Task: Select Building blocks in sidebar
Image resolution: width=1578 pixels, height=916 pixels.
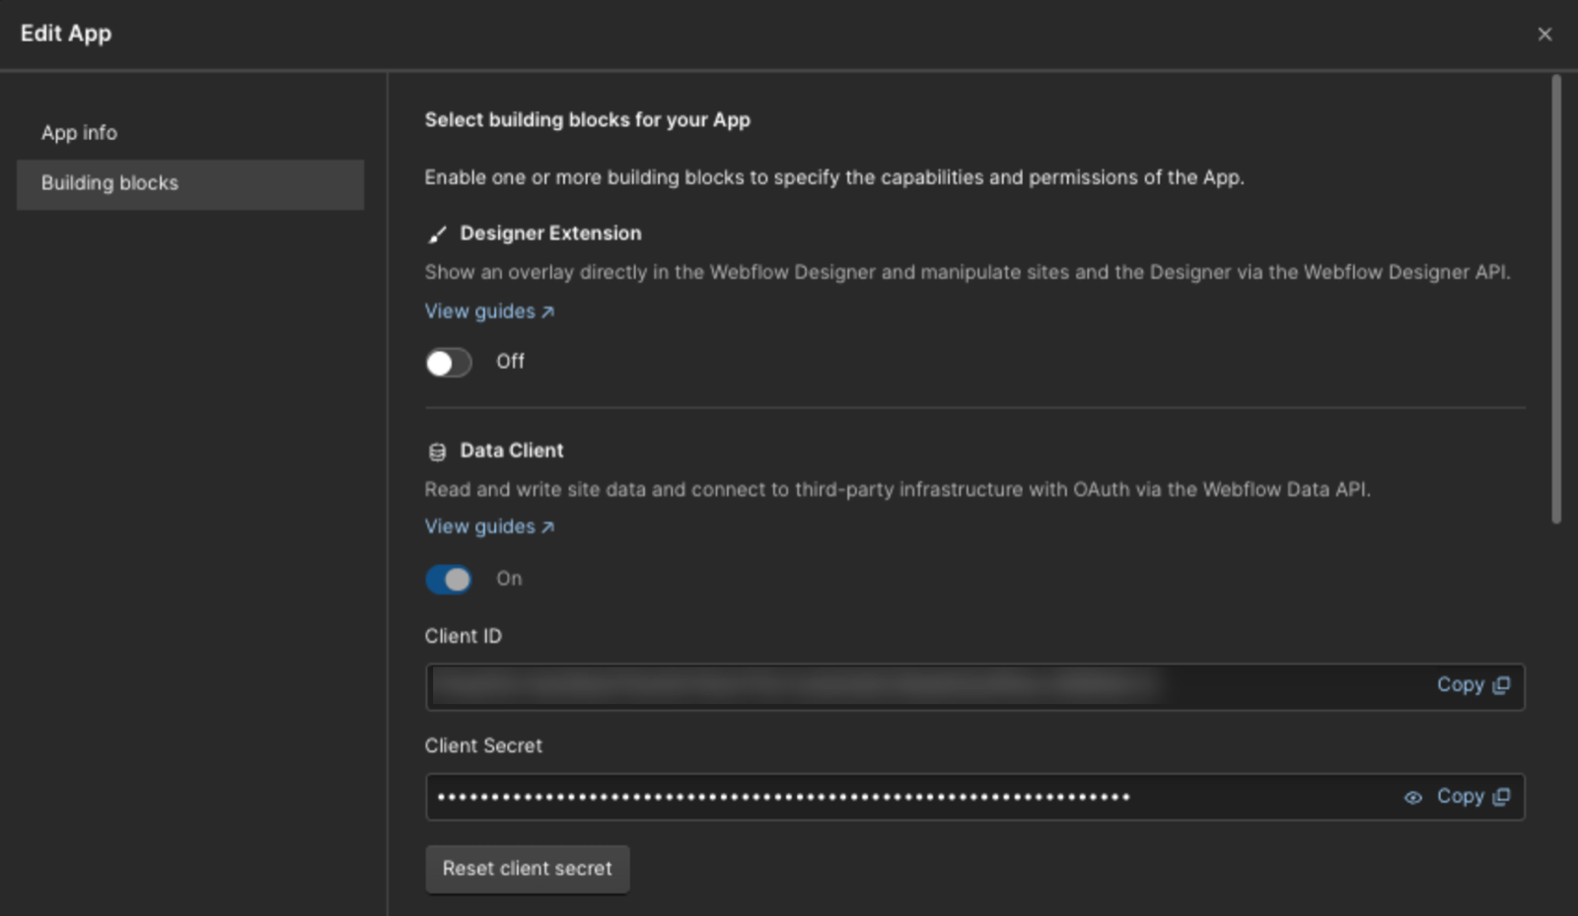Action: tap(190, 184)
